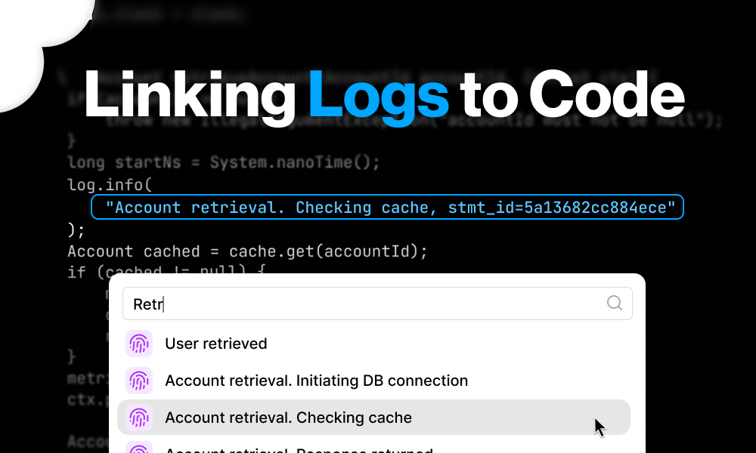Select the highlighted "Account retrieval. Checking cache" result
Image resolution: width=756 pixels, height=453 pixels.
[x=288, y=418]
